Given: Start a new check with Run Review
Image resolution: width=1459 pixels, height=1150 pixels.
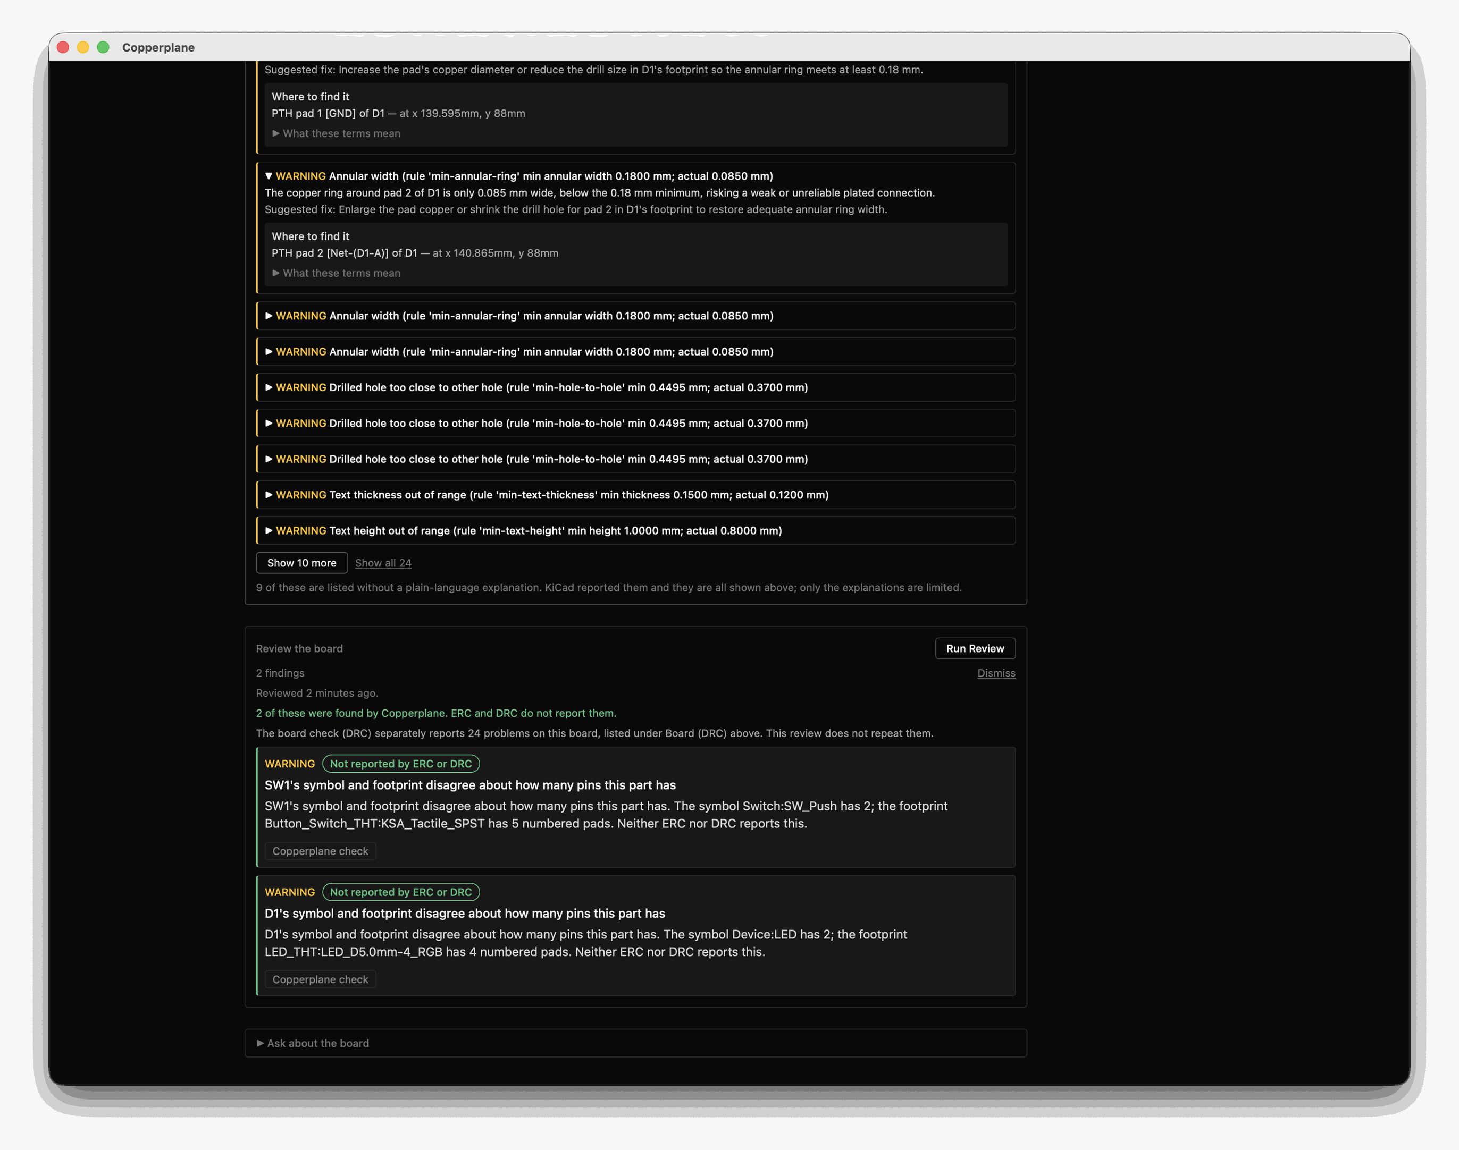Looking at the screenshot, I should [975, 648].
